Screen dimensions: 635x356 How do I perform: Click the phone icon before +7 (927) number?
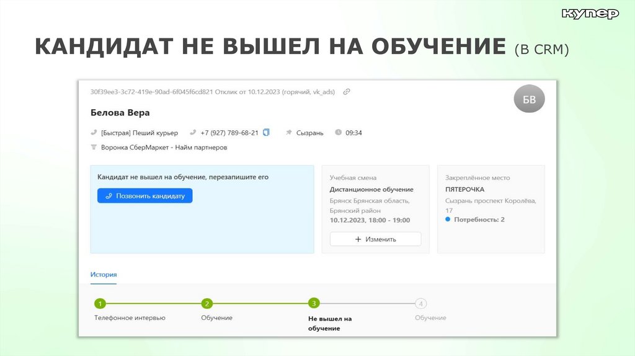pyautogui.click(x=193, y=133)
